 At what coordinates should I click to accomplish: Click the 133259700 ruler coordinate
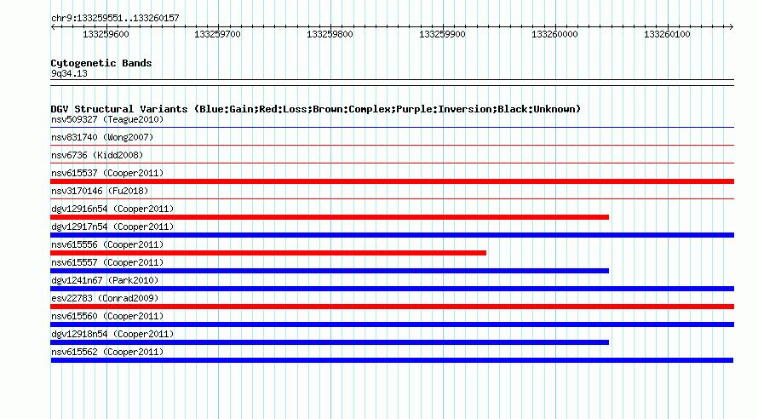click(x=217, y=34)
